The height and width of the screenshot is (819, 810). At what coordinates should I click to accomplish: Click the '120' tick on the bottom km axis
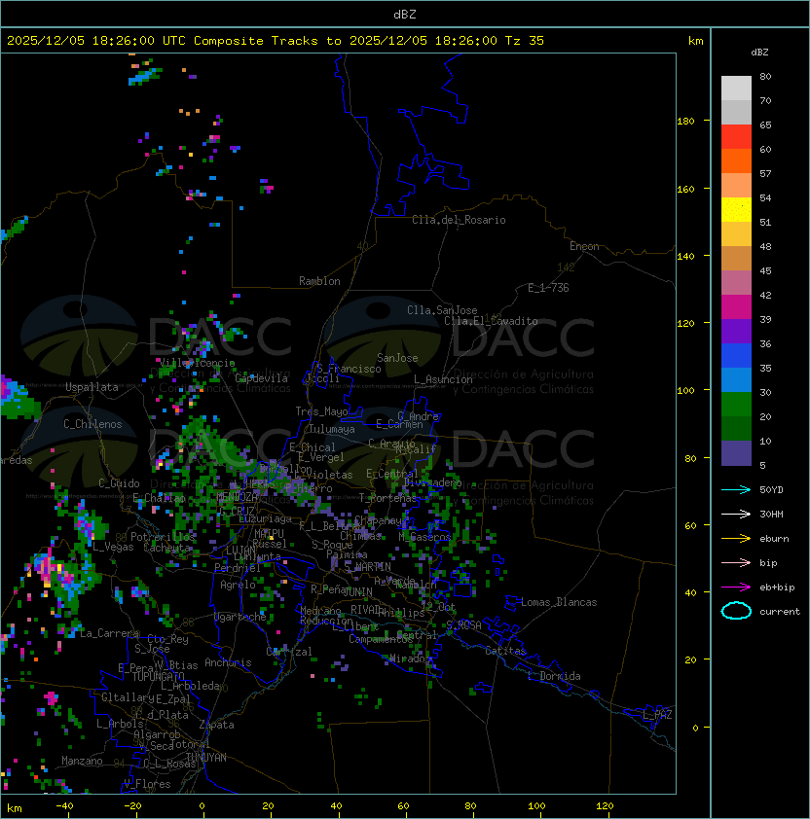pos(605,806)
